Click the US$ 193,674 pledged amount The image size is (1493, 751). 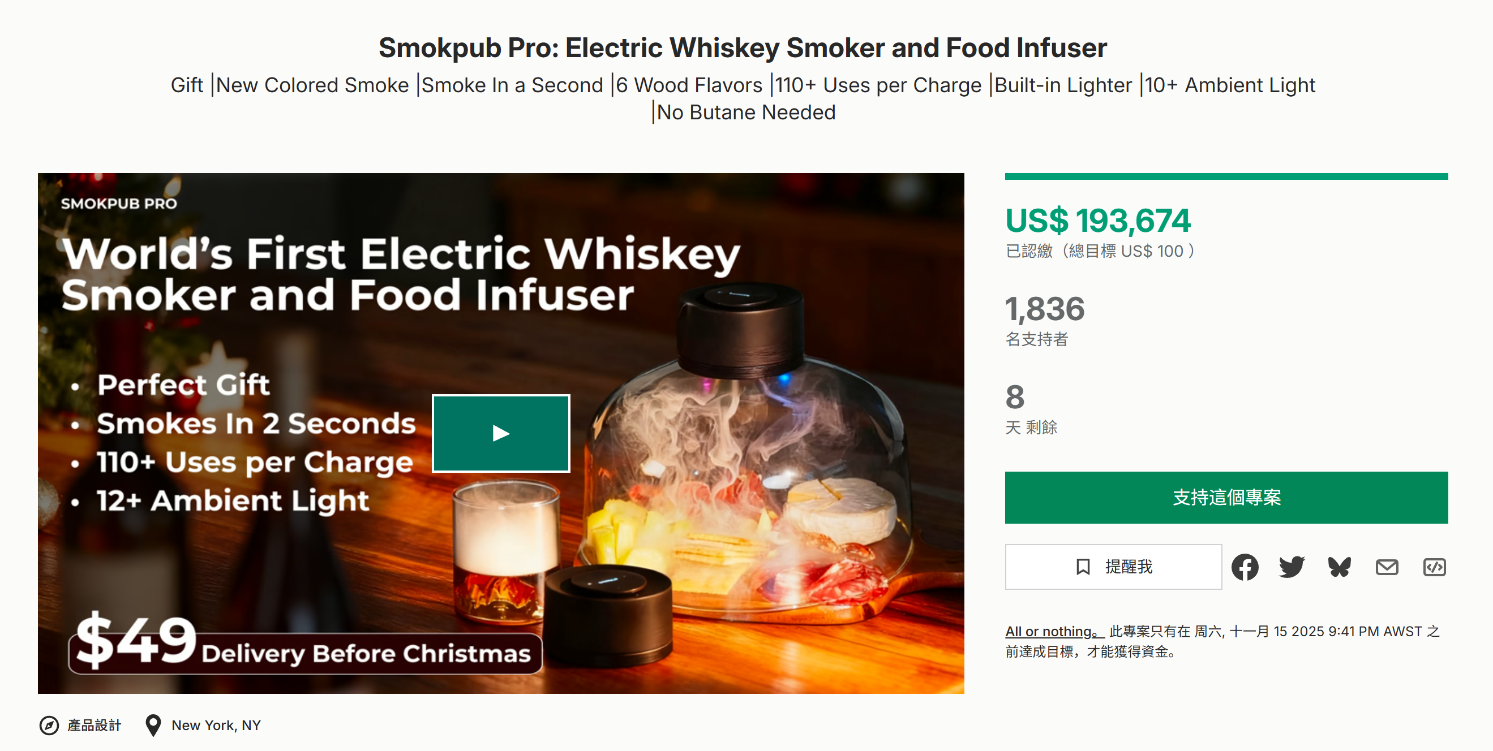[1098, 221]
